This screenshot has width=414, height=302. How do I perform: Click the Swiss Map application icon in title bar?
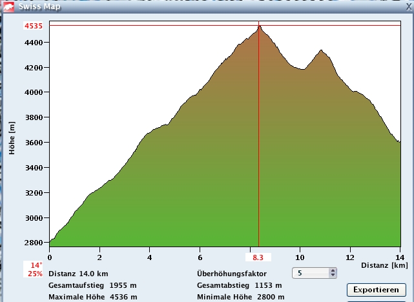click(x=8, y=6)
